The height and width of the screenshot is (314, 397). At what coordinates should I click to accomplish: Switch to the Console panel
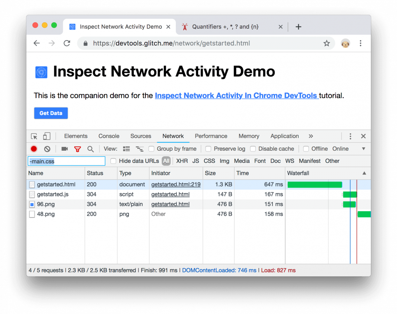click(109, 136)
